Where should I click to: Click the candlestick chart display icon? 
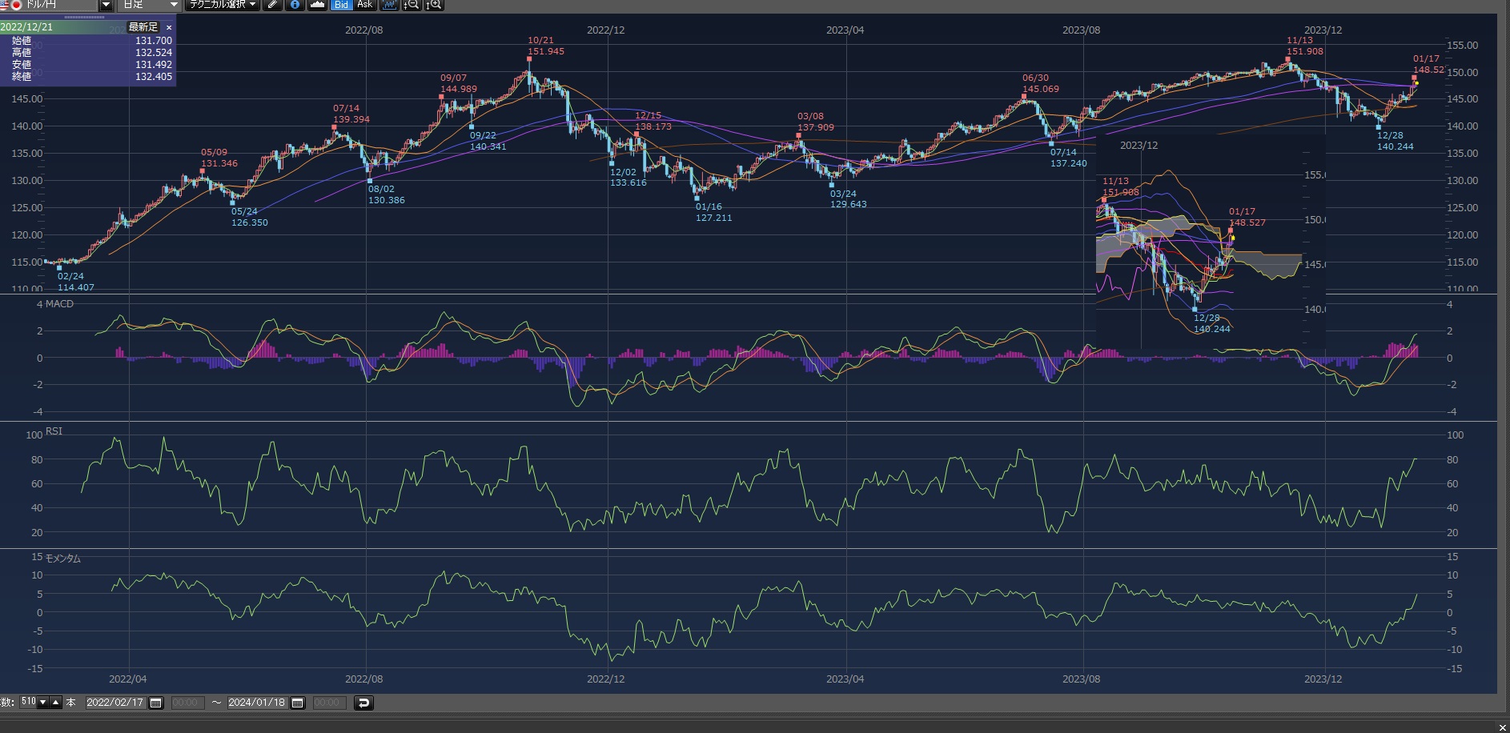click(x=389, y=5)
